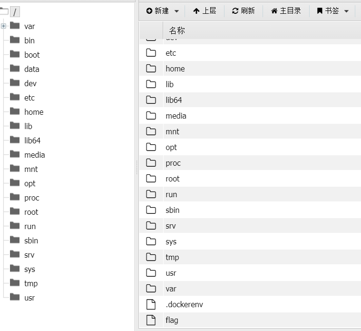Select srv in the left tree
Screen dimensions: 361x331
[29, 255]
